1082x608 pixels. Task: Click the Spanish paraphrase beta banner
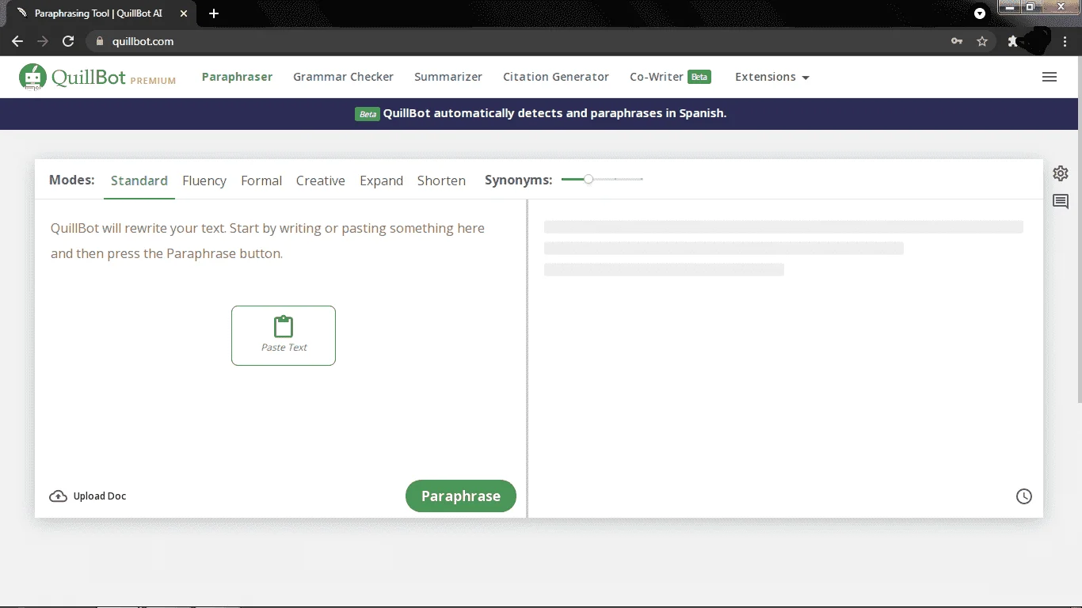[541, 113]
